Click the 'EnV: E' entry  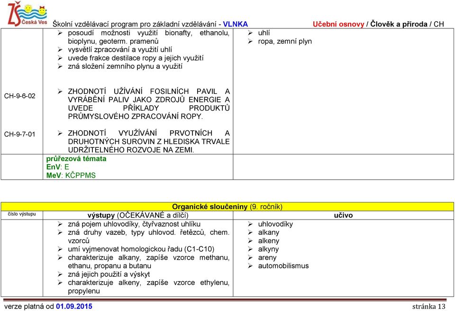pos(58,167)
